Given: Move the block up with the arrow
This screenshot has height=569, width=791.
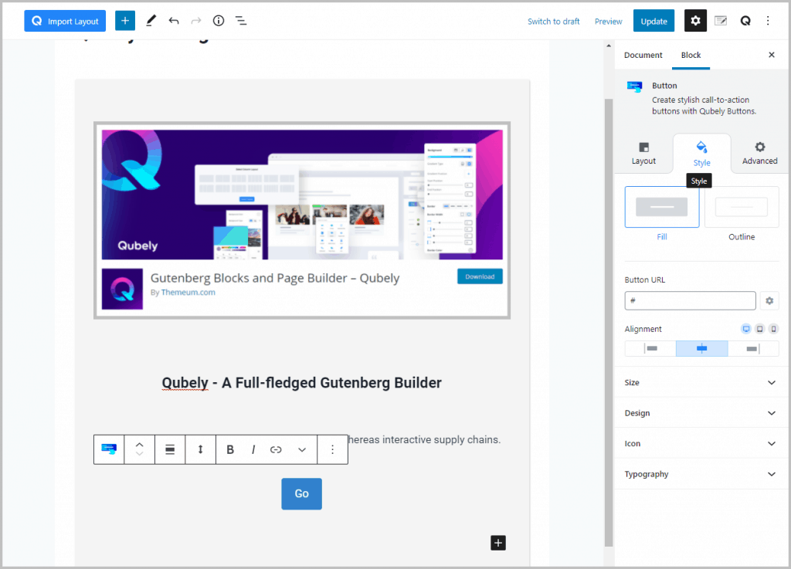Looking at the screenshot, I should click(x=140, y=445).
